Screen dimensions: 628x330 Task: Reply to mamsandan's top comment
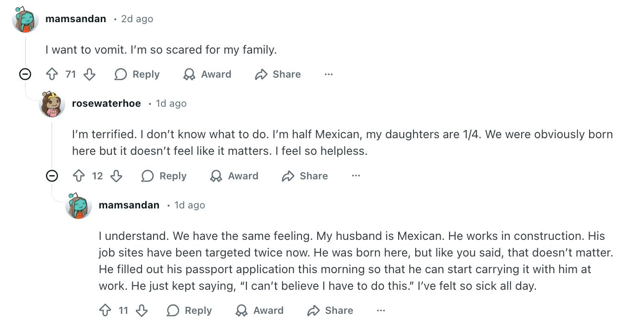click(137, 74)
